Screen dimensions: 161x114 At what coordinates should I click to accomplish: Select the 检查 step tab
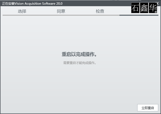click(100, 11)
